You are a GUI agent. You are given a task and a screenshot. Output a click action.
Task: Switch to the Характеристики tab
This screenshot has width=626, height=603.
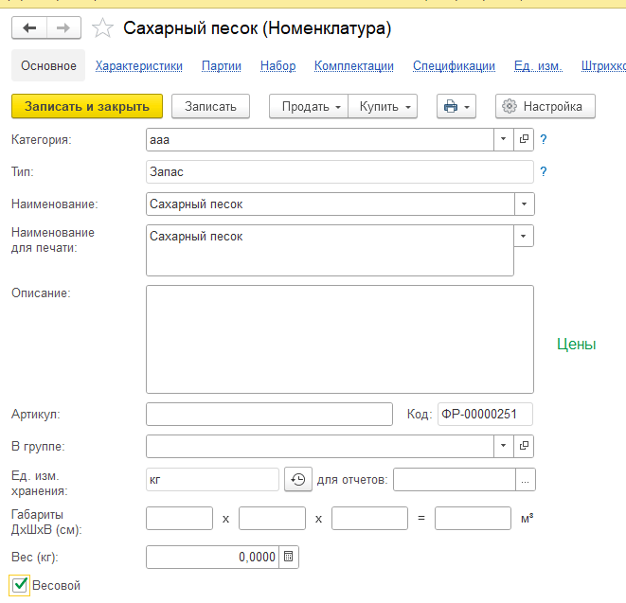[138, 65]
